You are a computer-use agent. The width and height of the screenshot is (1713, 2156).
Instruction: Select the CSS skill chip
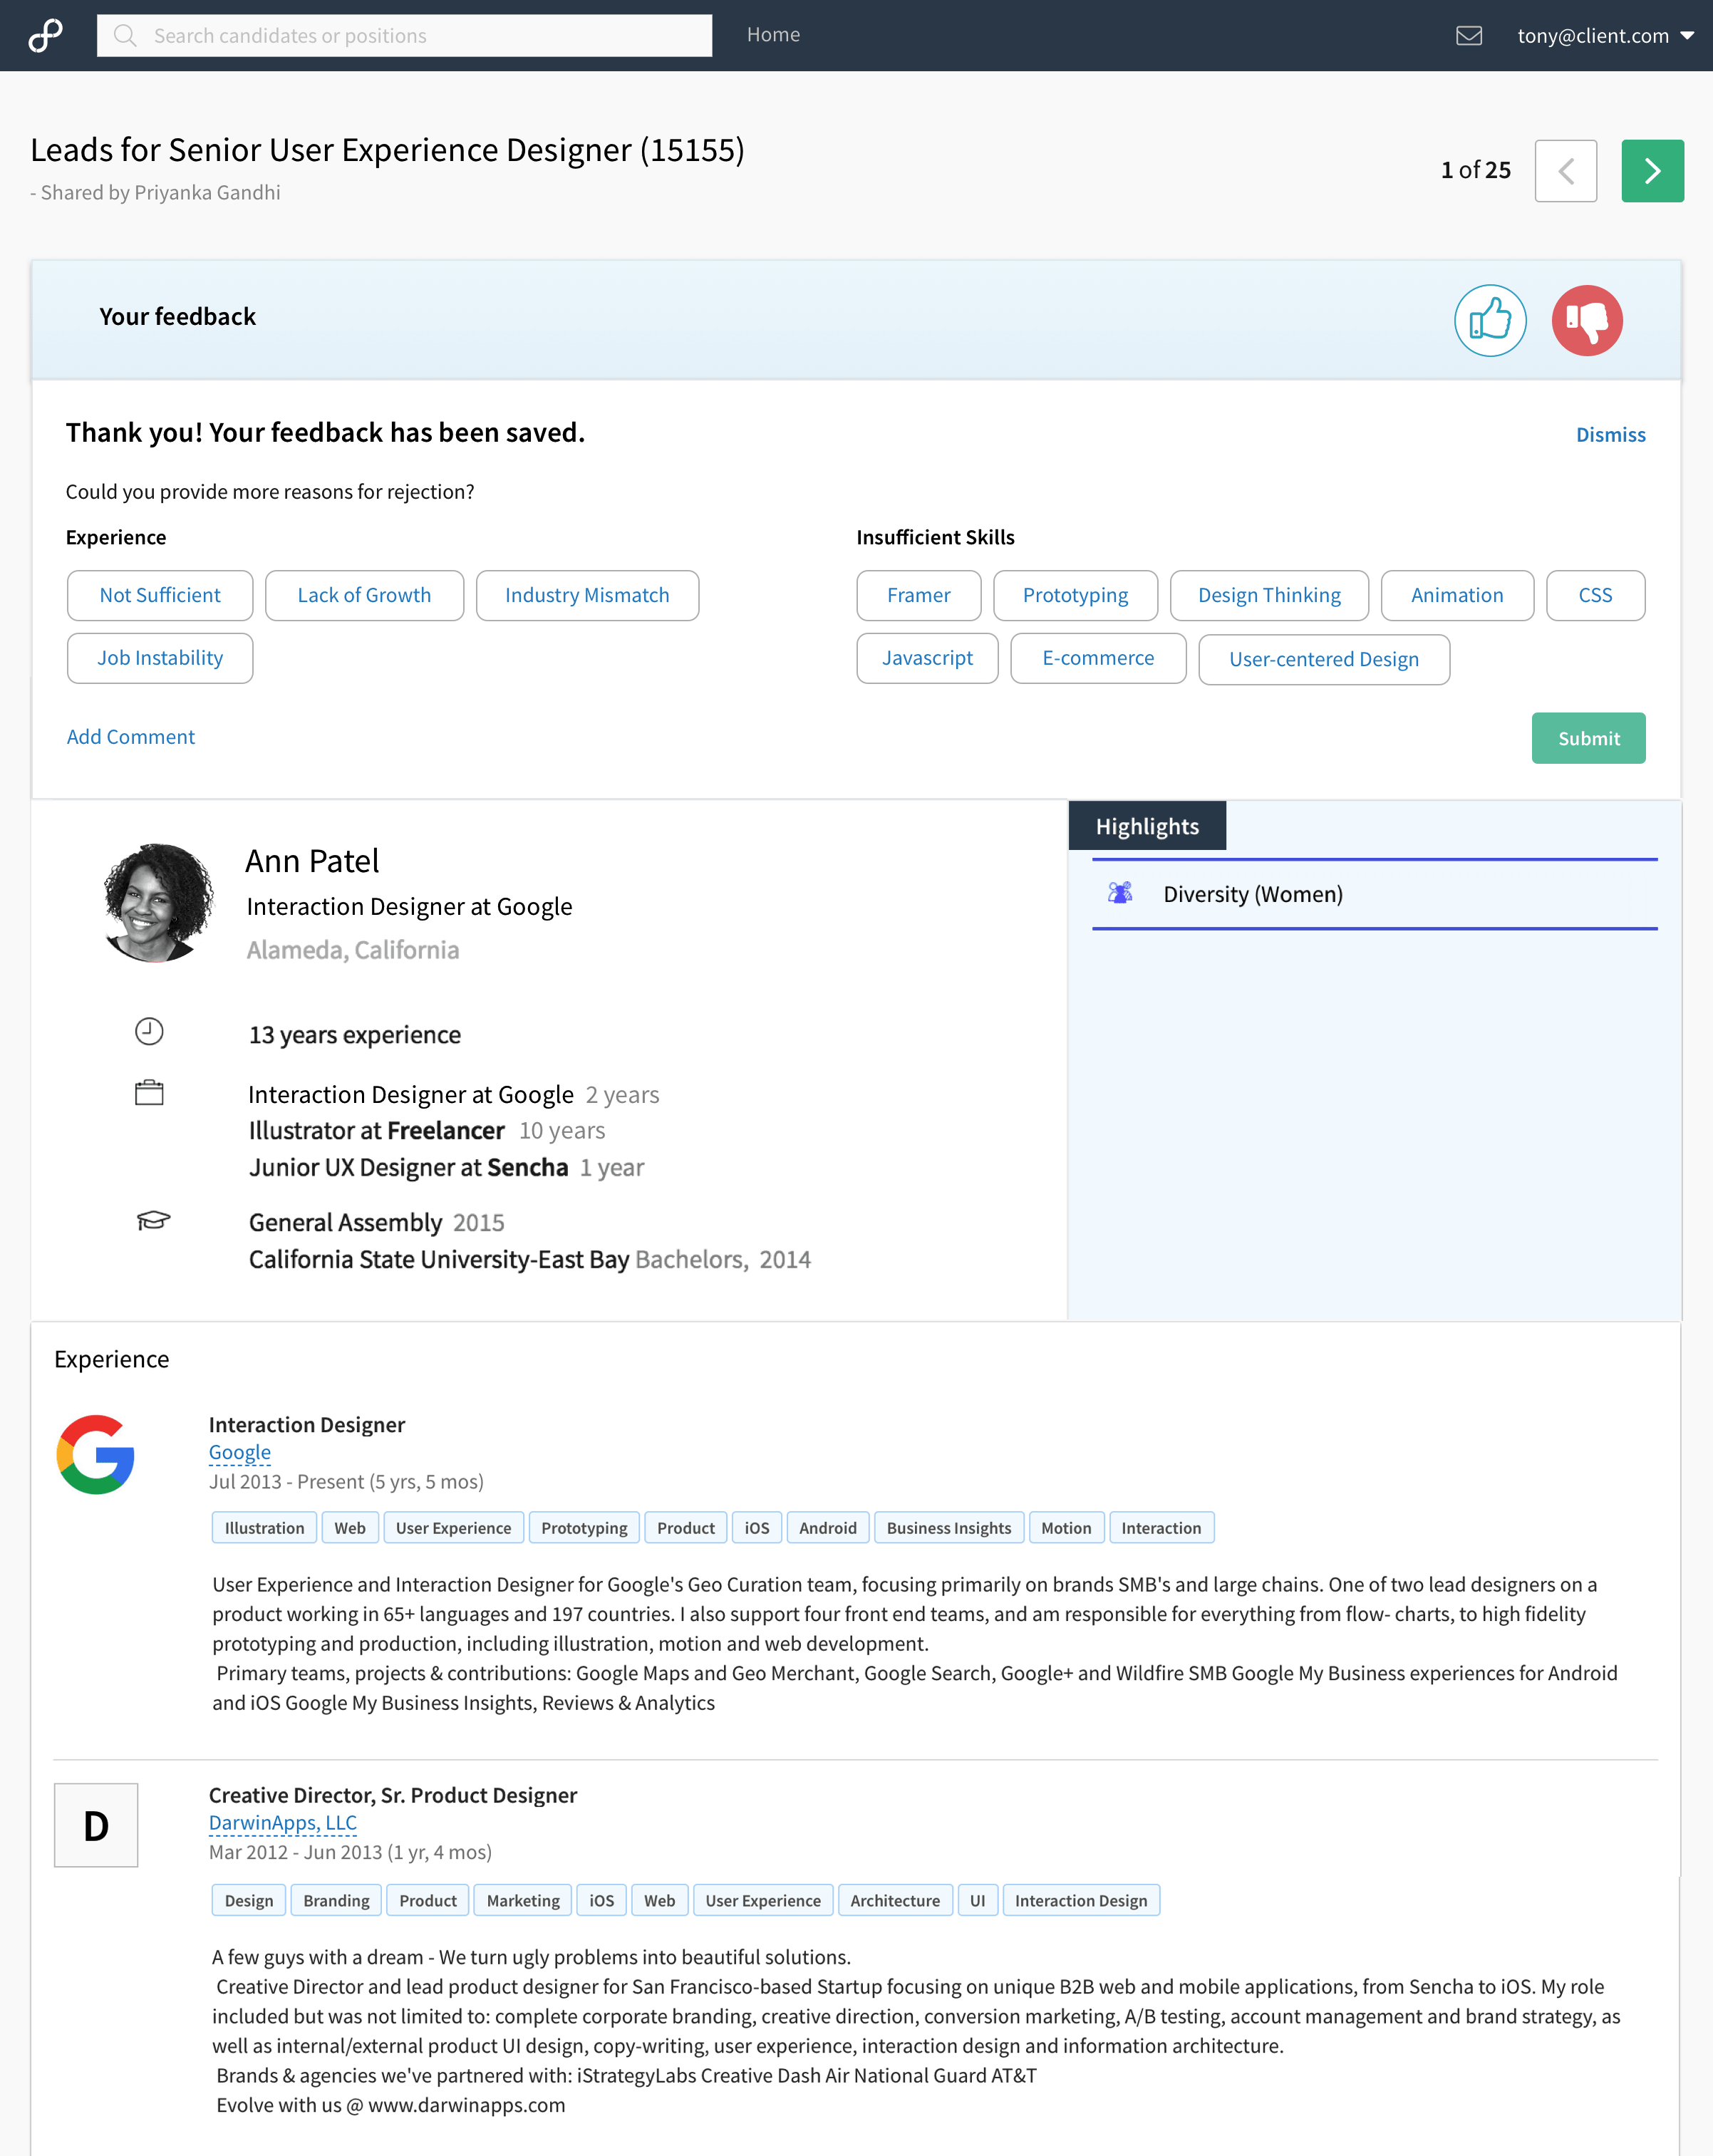click(1595, 595)
